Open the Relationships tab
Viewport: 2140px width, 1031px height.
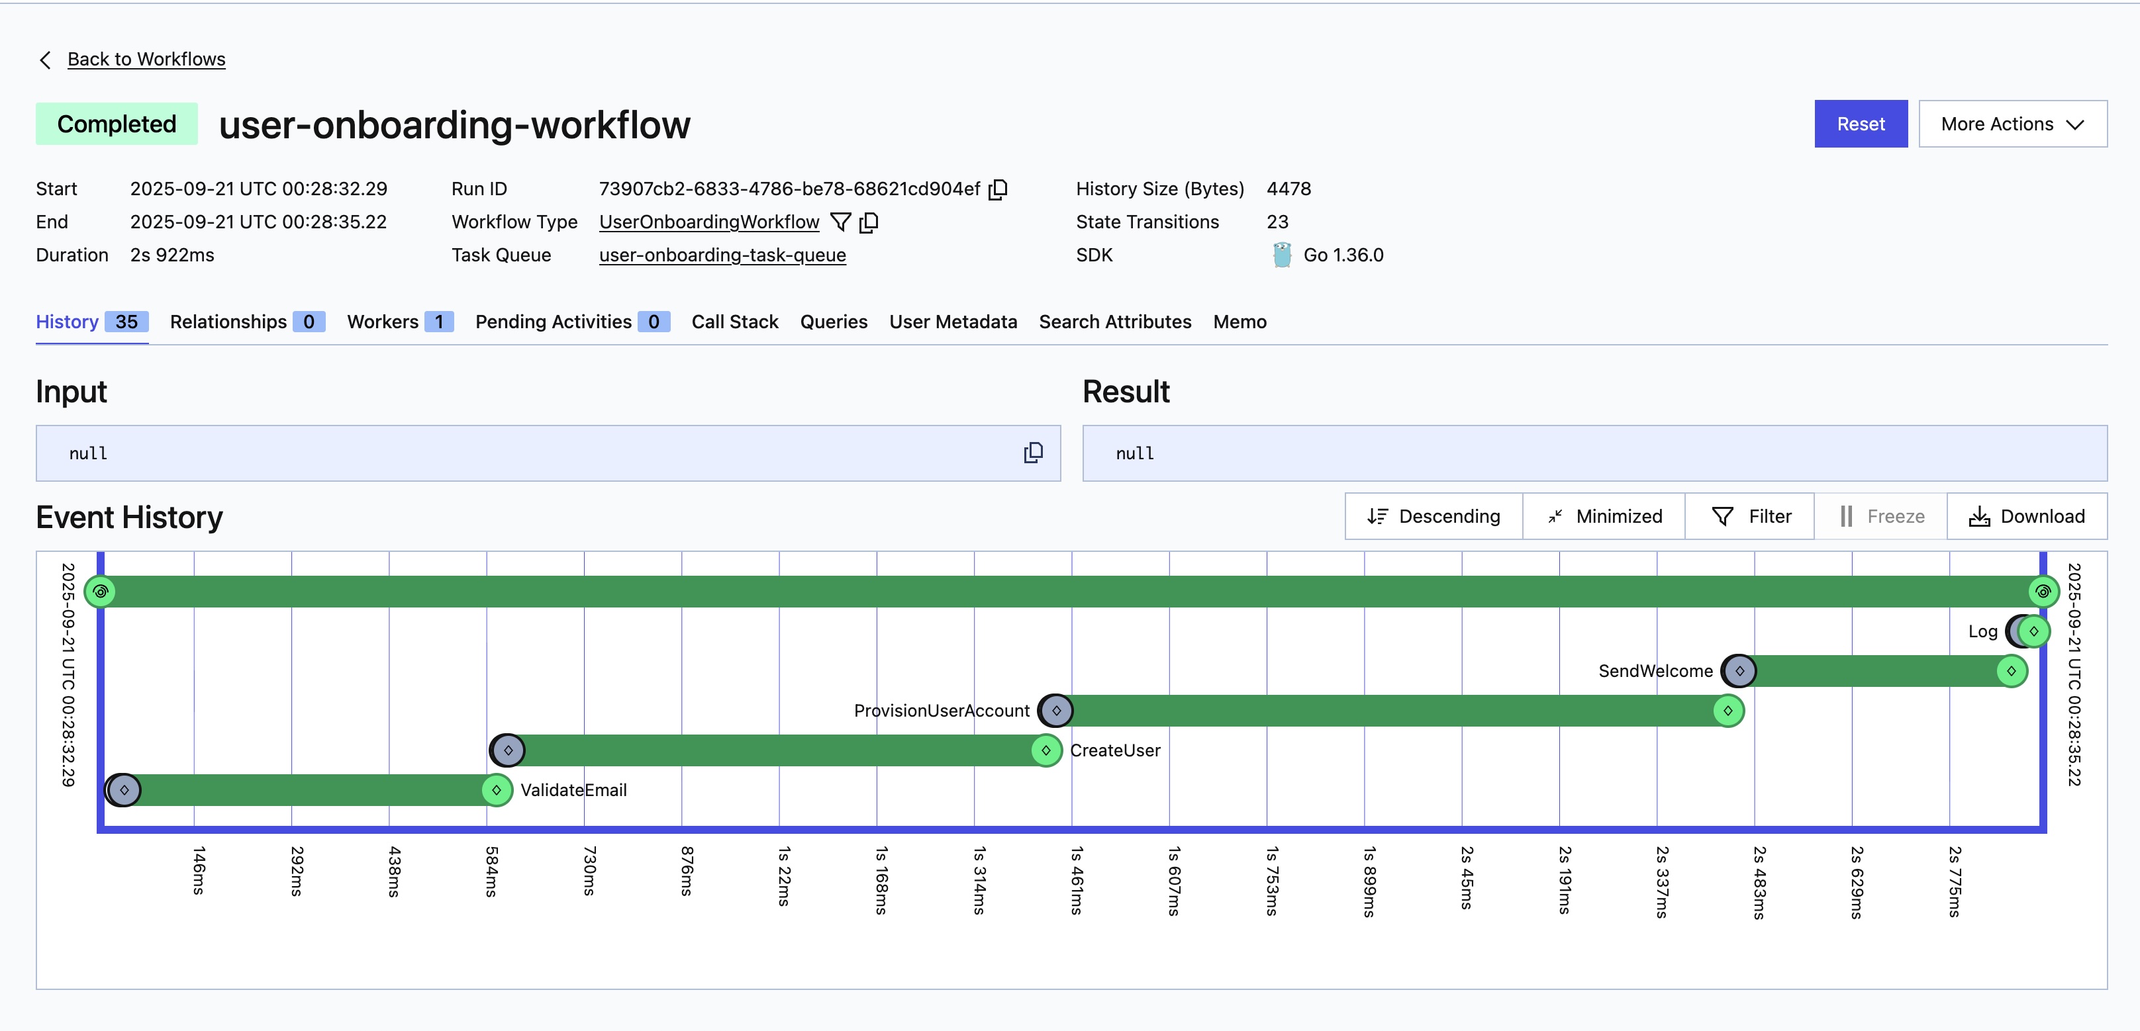248,322
